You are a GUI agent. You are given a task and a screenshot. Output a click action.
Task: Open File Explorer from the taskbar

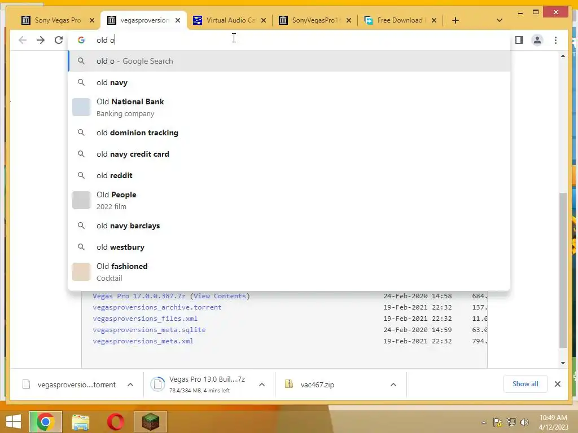coord(80,422)
